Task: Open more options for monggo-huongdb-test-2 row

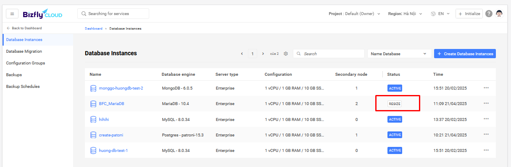Action: point(486,88)
